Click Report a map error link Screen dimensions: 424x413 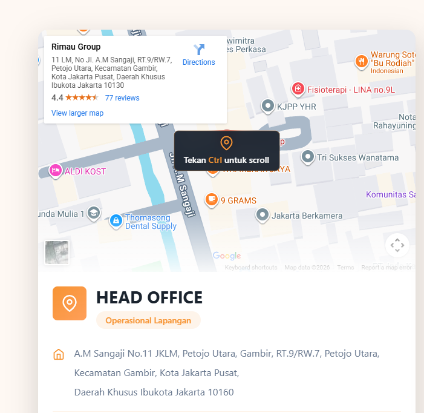point(386,268)
